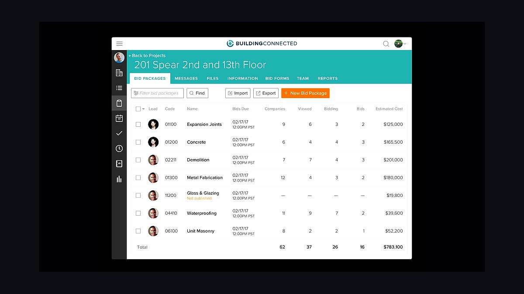Select the clipboard icon in sidebar
This screenshot has height=294, width=524.
tap(119, 103)
